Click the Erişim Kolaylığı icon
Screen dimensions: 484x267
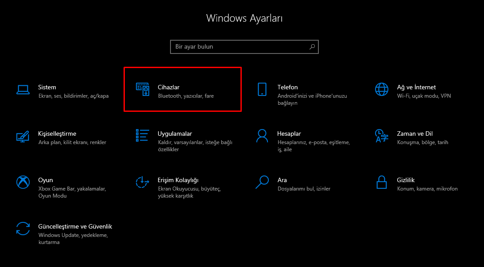[x=142, y=182]
